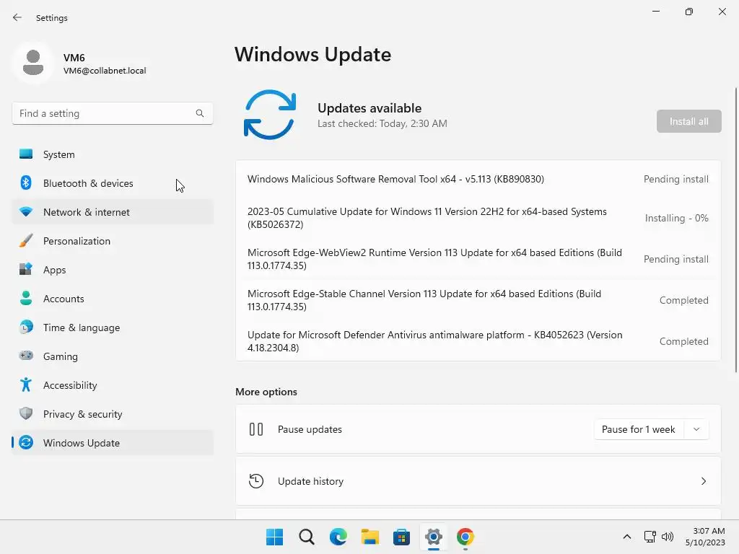739x554 pixels.
Task: Open Accessibility settings
Action: click(x=113, y=385)
